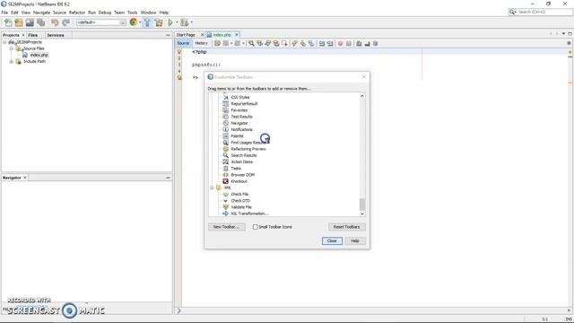
Task: Click the Chrome browser icon in toolbar
Action: (134, 22)
